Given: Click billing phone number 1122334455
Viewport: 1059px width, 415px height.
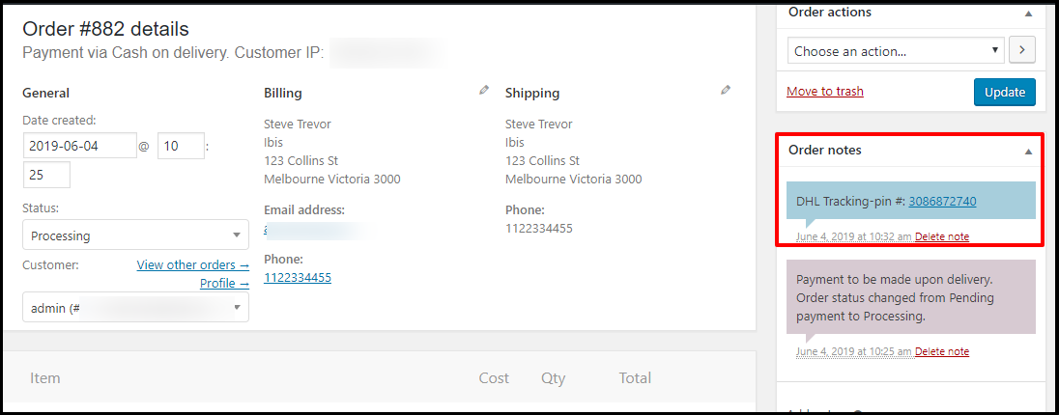Looking at the screenshot, I should tap(298, 277).
